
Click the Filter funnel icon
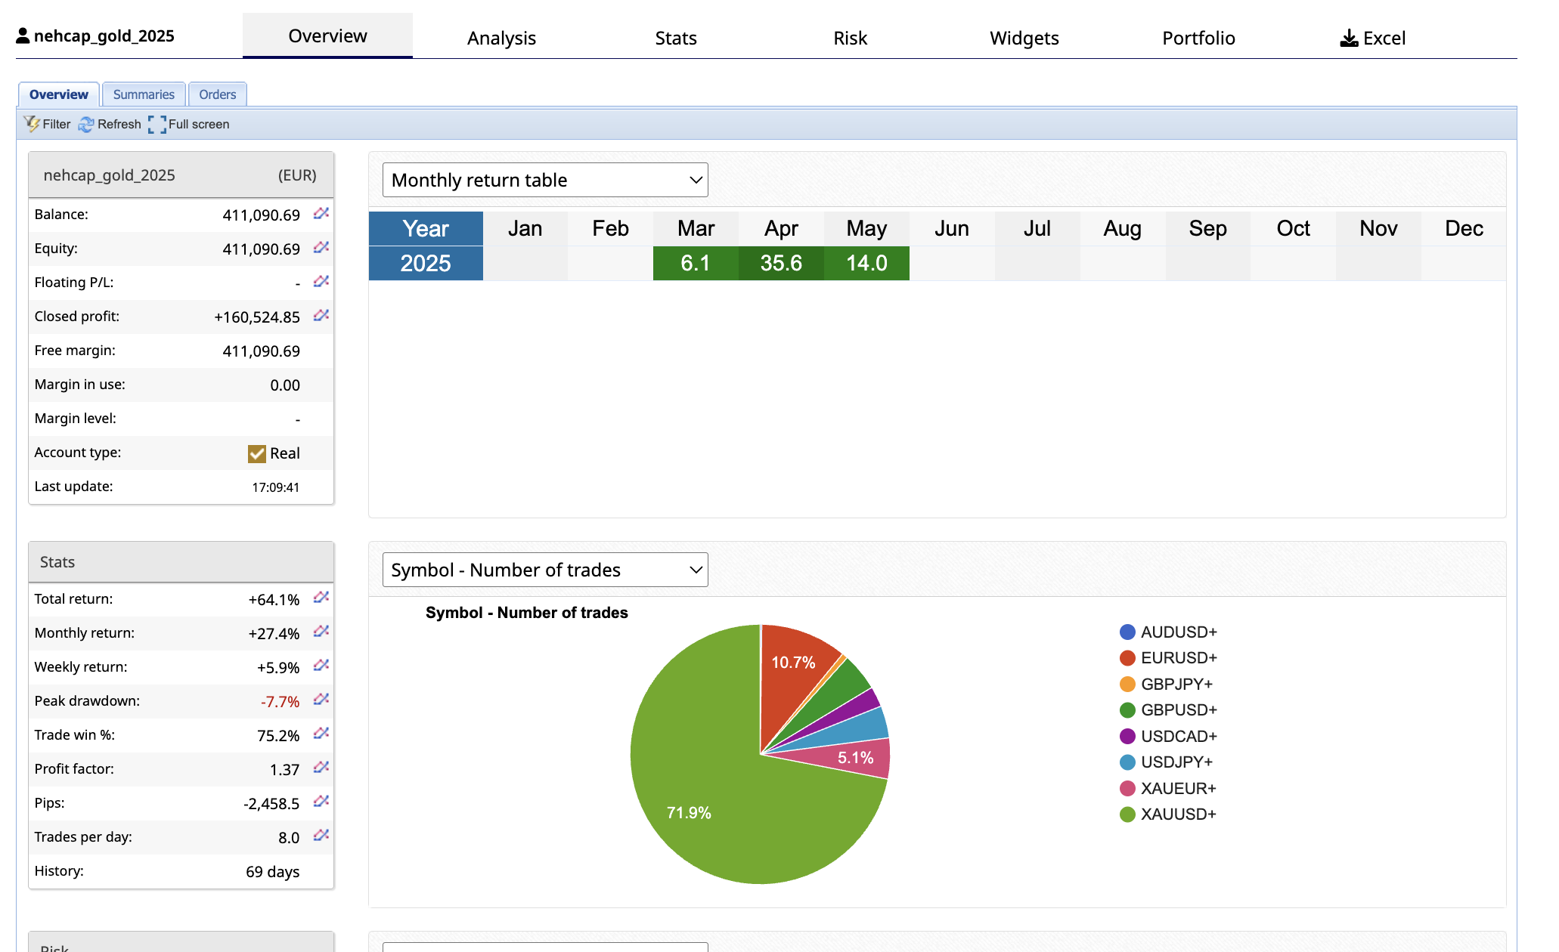(x=32, y=124)
